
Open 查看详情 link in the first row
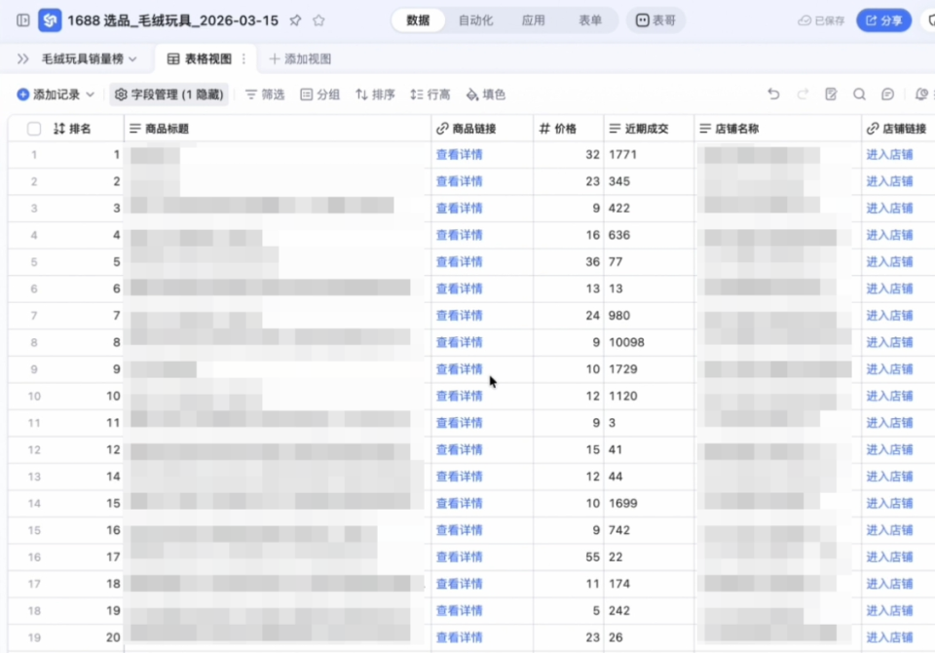(x=459, y=154)
